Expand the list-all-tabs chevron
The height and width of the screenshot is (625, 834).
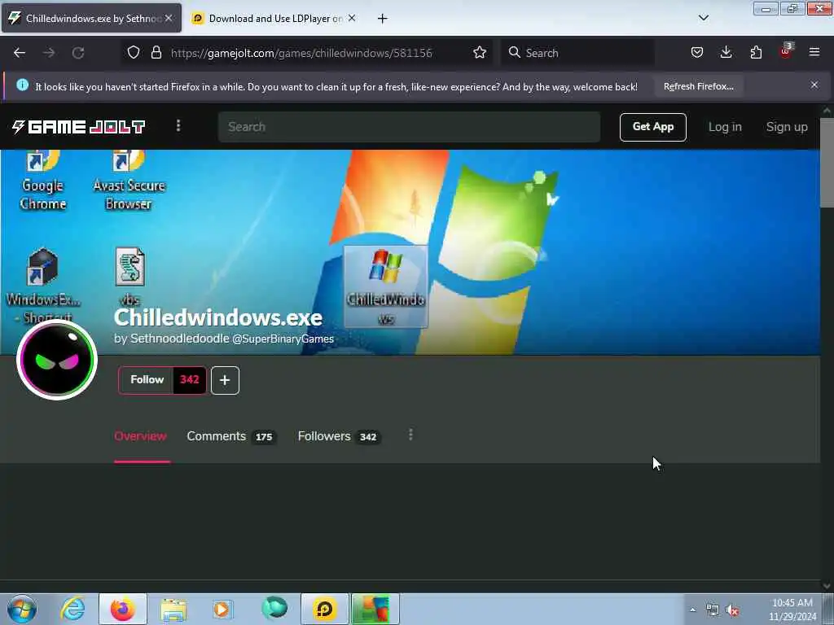(703, 18)
